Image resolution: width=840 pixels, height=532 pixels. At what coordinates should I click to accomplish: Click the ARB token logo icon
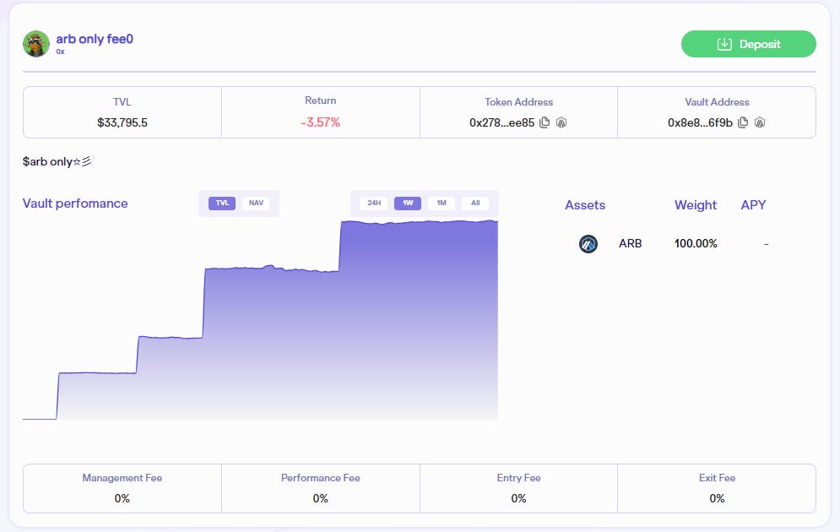coord(588,244)
